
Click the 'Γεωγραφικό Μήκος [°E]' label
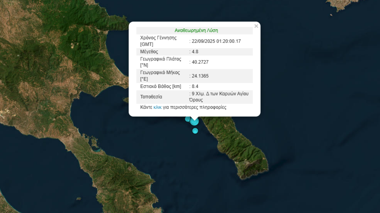(x=160, y=76)
